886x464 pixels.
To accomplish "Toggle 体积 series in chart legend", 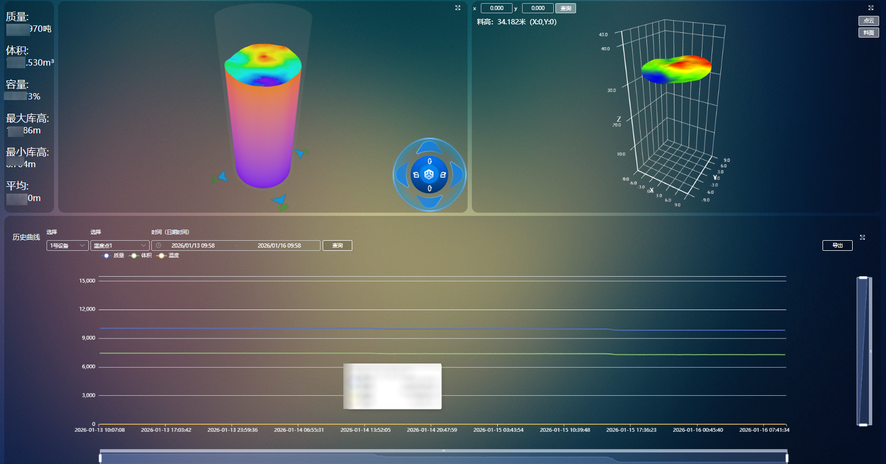I will (141, 256).
